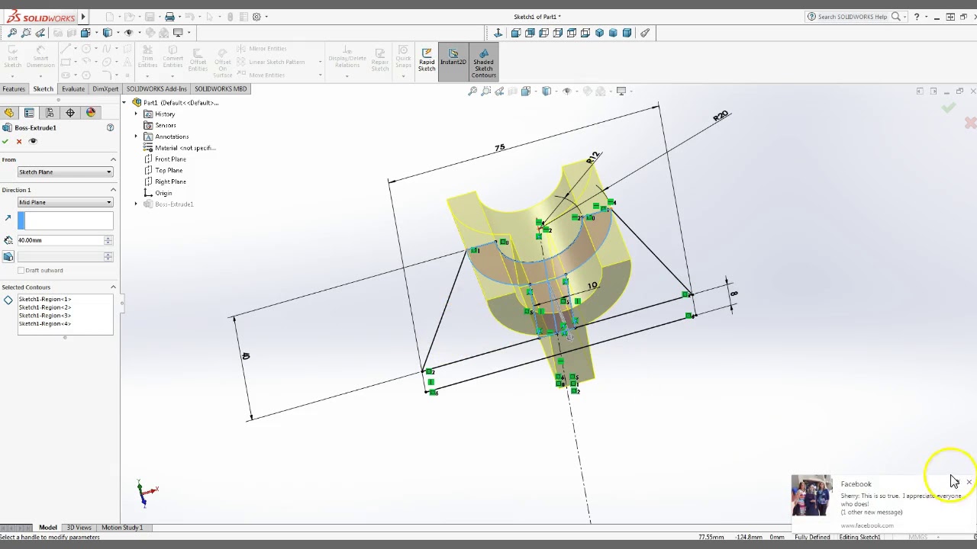977x549 pixels.
Task: Select Sketch1-Region<1> in Selected Contours
Action: point(44,299)
